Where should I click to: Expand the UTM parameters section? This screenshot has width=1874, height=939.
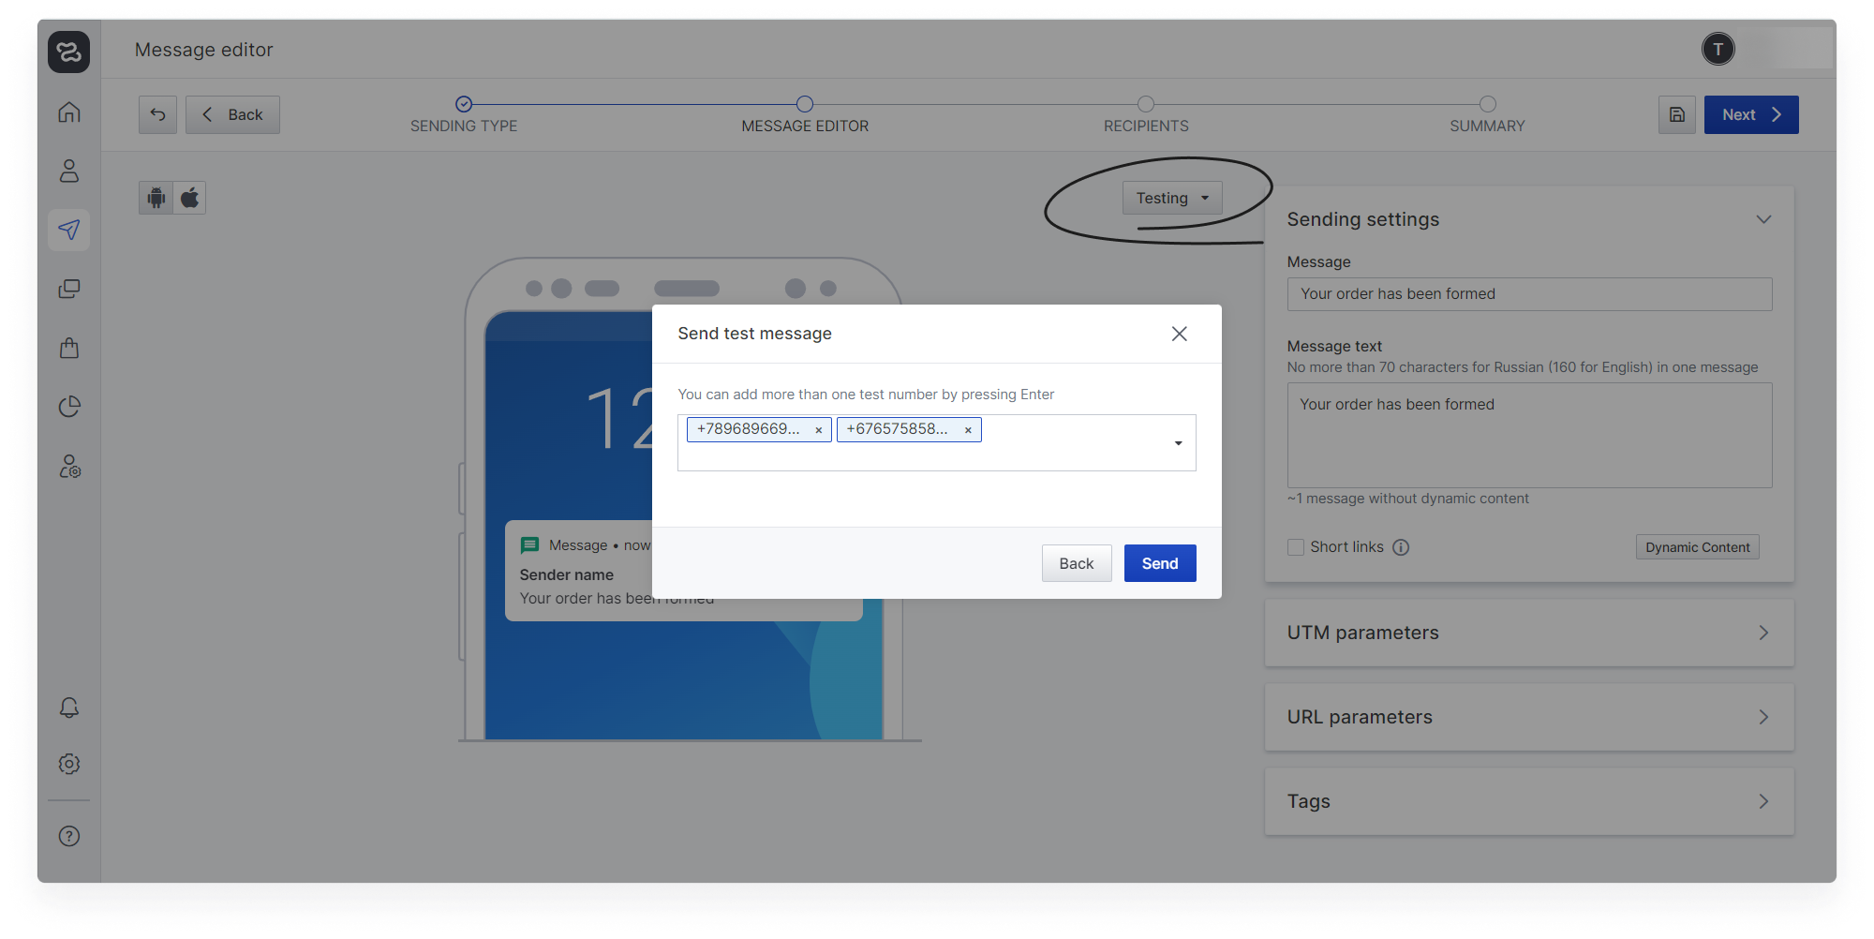(x=1529, y=633)
